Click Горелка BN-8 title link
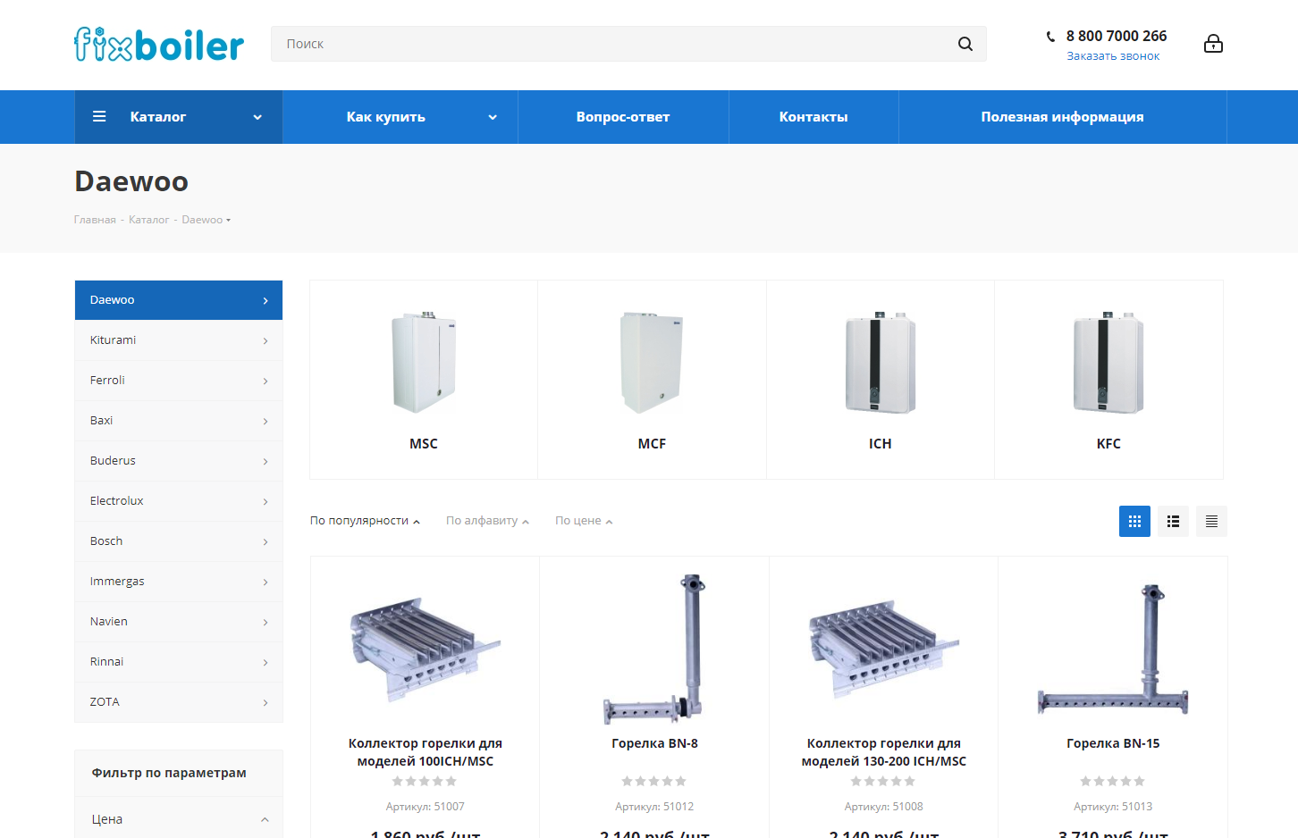The height and width of the screenshot is (838, 1298). click(x=654, y=743)
